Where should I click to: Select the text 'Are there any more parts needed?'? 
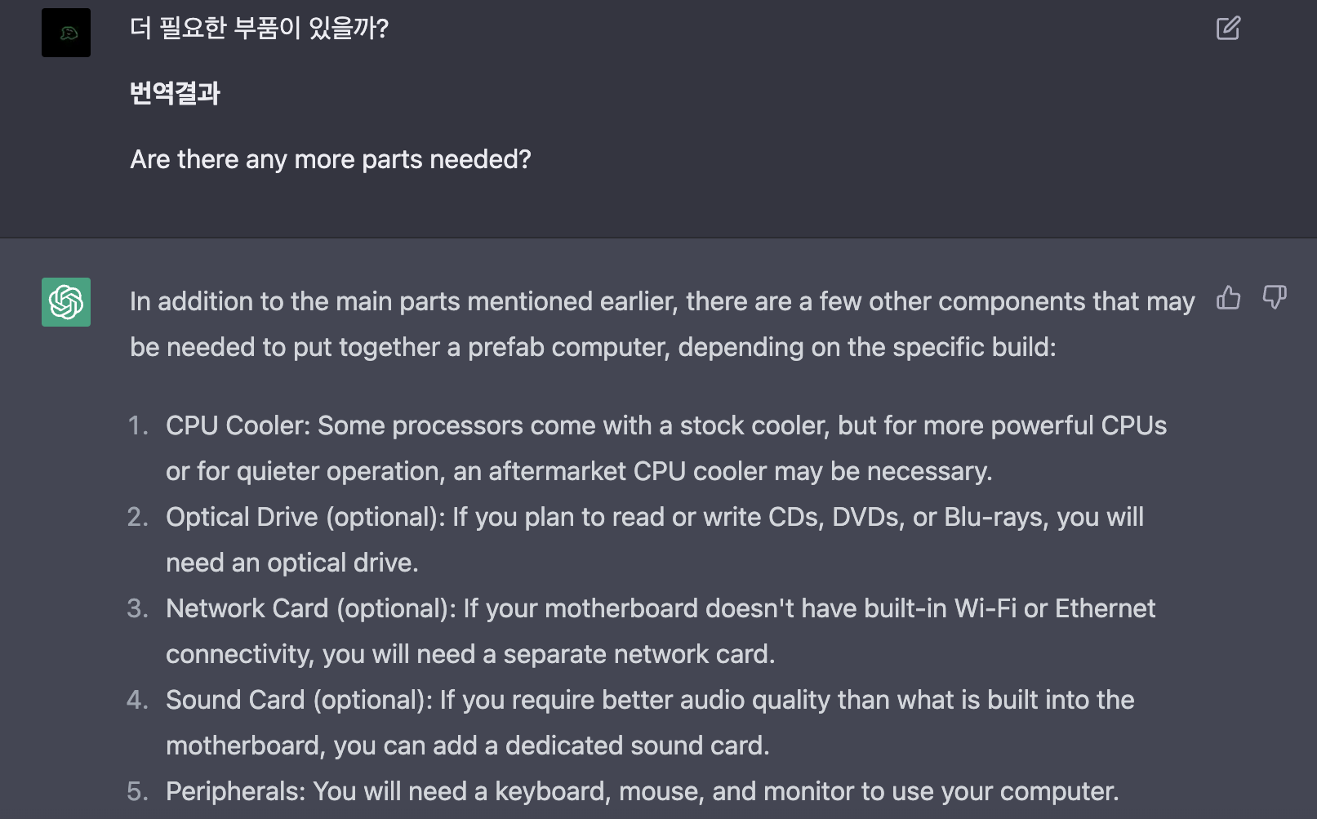tap(330, 159)
